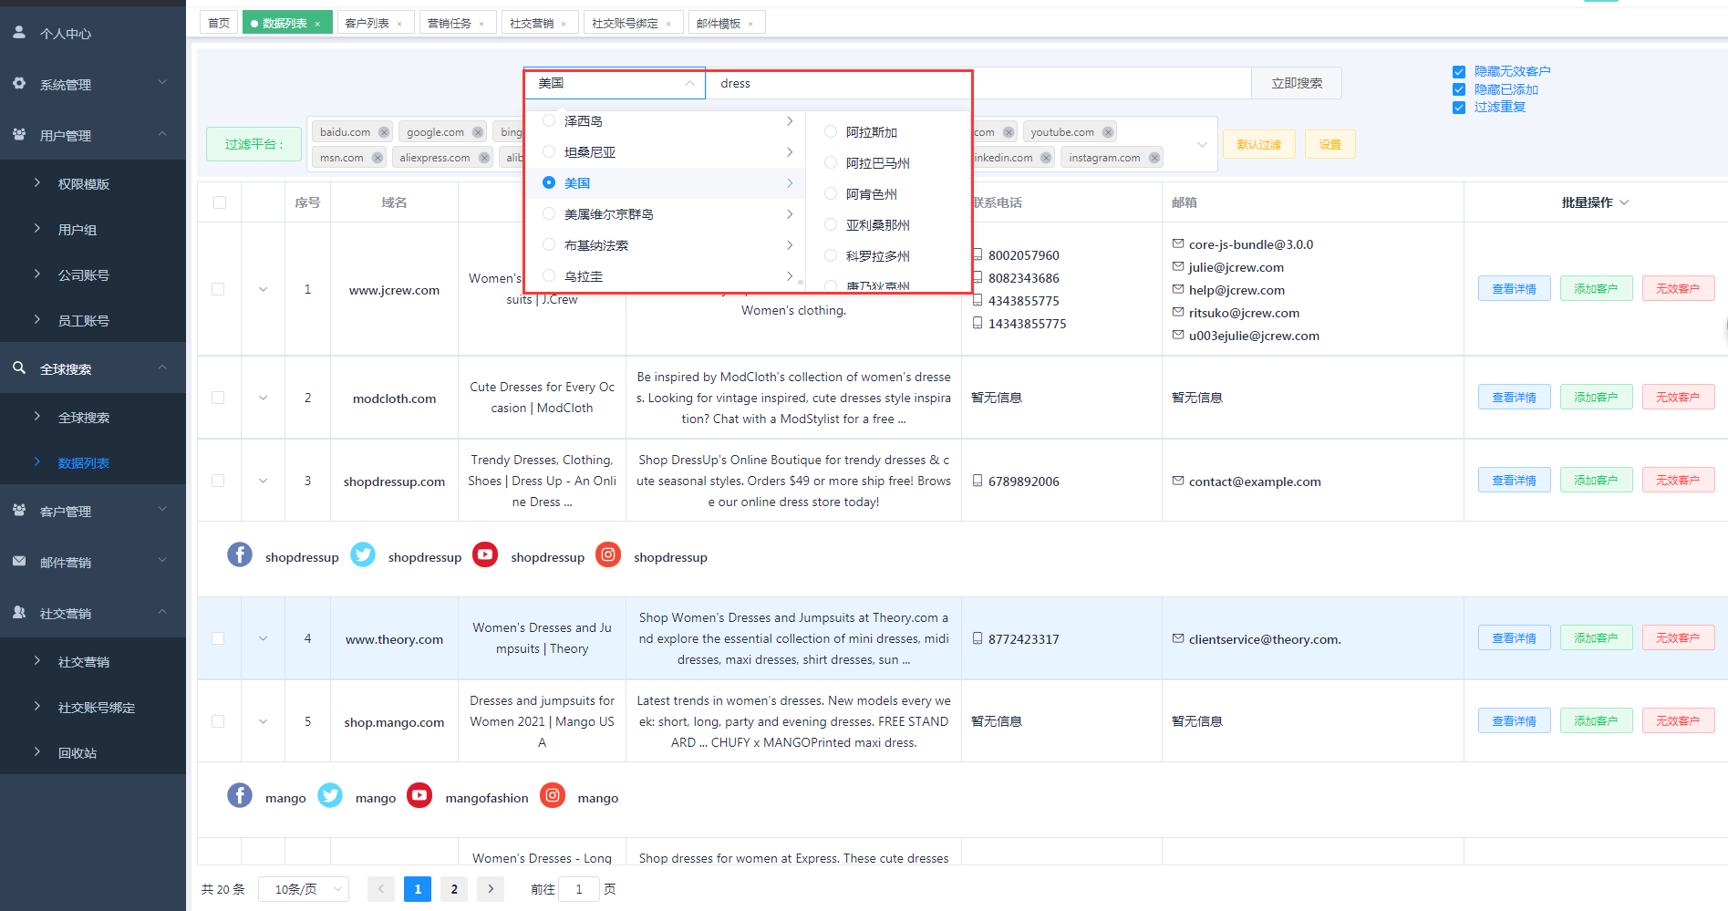Open the 批量操作 dropdown
Viewport: 1728px width, 911px height.
[x=1595, y=202]
